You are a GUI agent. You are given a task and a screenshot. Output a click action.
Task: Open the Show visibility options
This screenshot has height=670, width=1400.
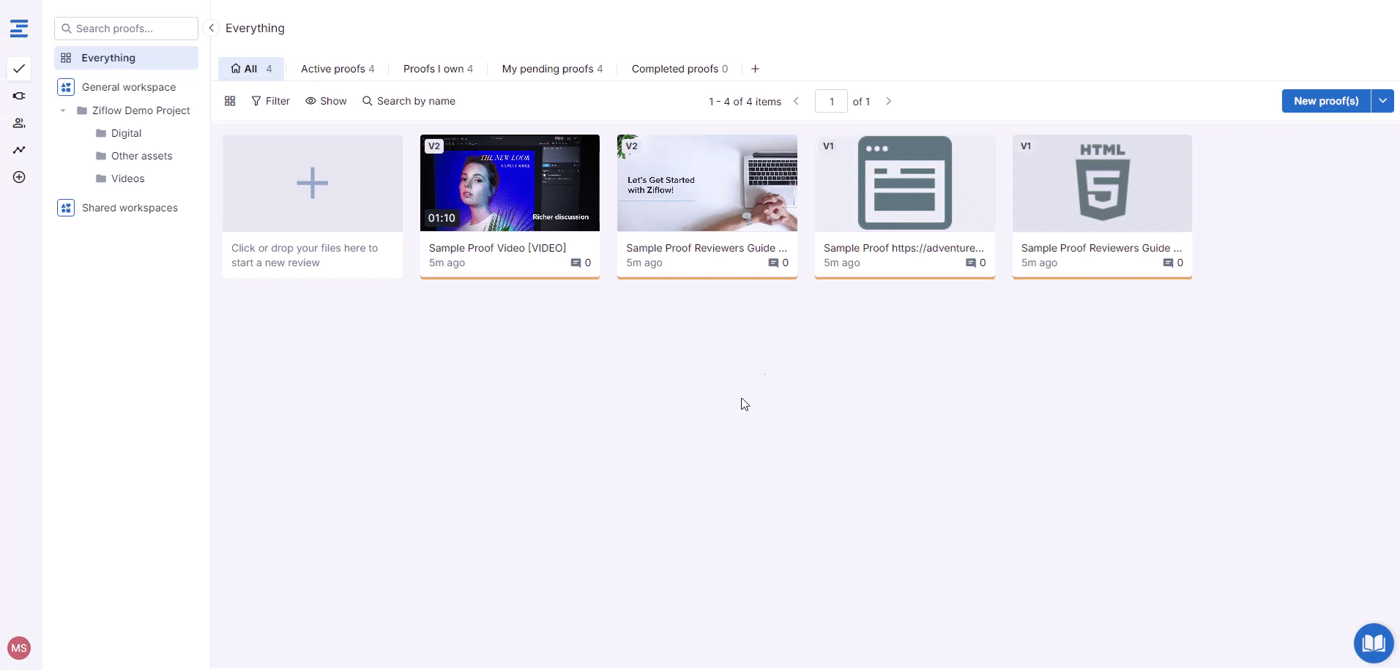[x=326, y=101]
